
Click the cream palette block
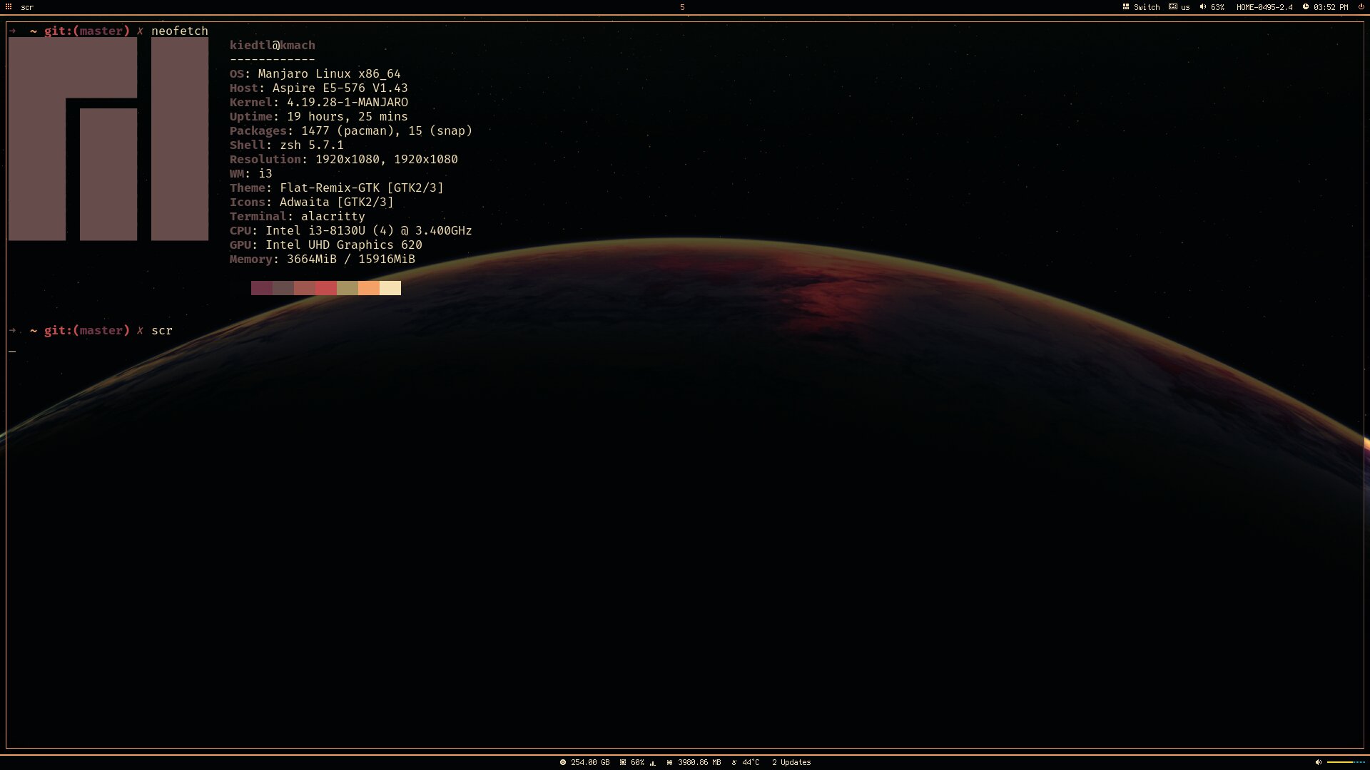(x=390, y=288)
